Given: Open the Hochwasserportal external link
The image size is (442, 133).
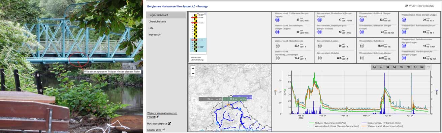Looking at the screenshot, I should click(x=159, y=124).
